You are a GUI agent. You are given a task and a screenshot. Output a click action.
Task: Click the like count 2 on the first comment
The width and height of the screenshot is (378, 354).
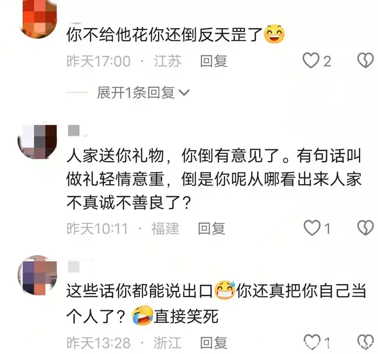click(327, 61)
